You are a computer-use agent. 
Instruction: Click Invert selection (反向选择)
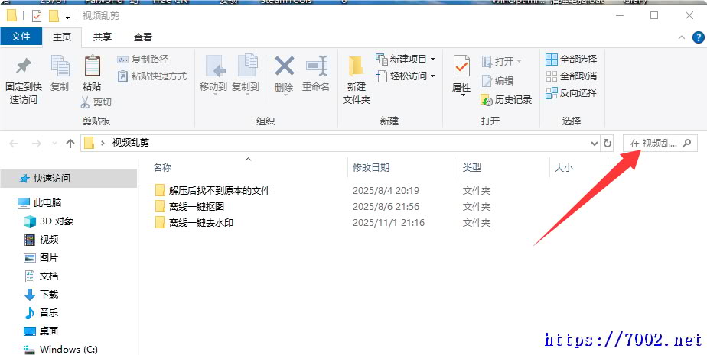pyautogui.click(x=572, y=92)
